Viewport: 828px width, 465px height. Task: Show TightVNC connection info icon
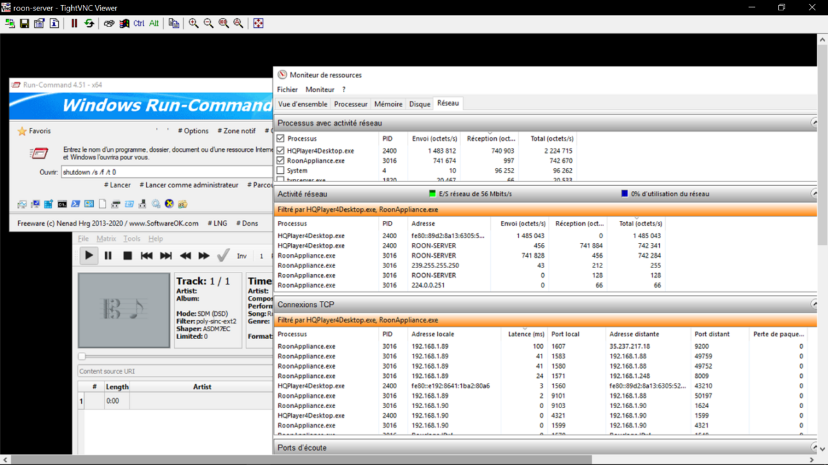tap(54, 23)
